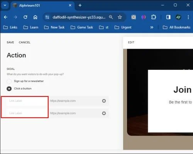Open the Learn bookmark folder

(31, 27)
